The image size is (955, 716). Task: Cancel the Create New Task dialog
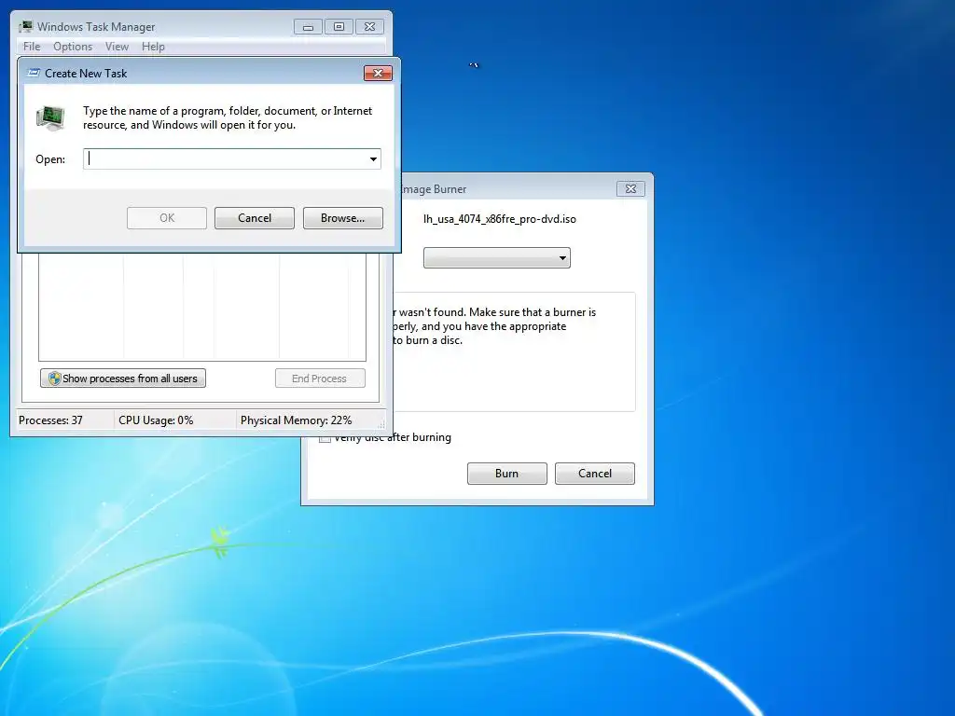coord(255,218)
